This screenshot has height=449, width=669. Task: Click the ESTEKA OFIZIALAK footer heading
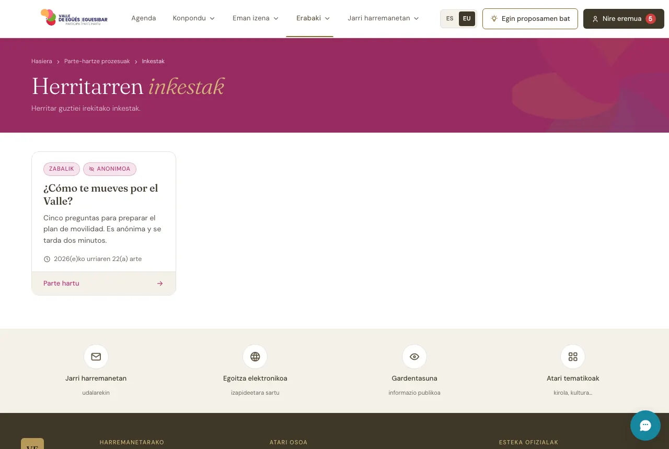(x=528, y=442)
